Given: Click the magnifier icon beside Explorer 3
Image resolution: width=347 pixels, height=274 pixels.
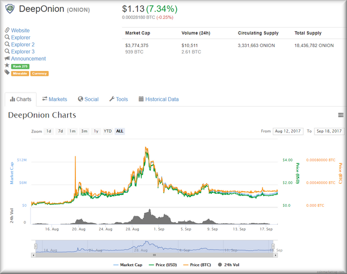Looking at the screenshot, I should pyautogui.click(x=7, y=51).
